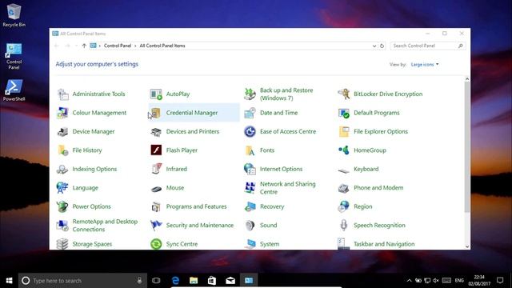The height and width of the screenshot is (288, 512).
Task: Open the Infrared icon
Action: click(156, 169)
